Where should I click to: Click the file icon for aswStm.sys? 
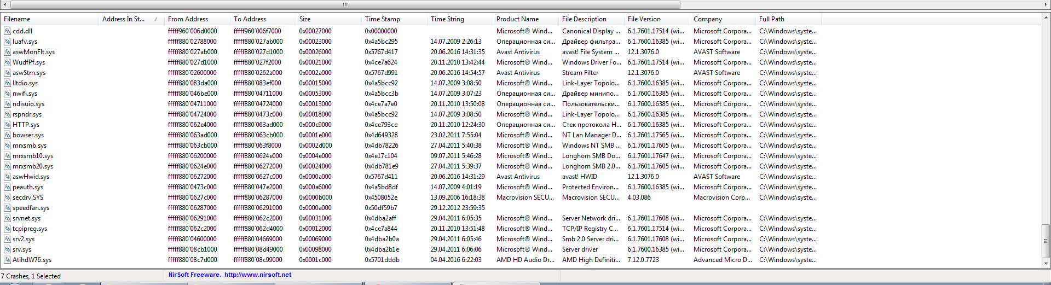(7, 73)
